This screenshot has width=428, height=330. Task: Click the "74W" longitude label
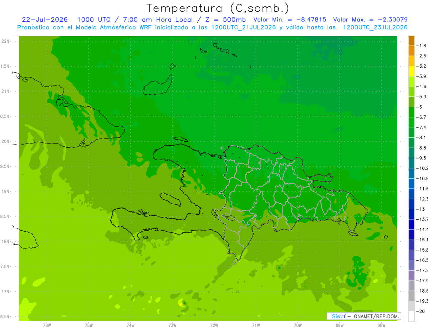131,325
